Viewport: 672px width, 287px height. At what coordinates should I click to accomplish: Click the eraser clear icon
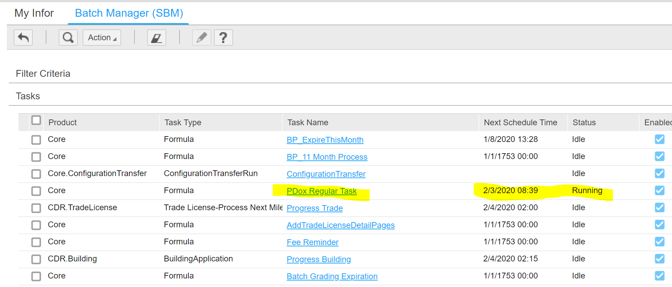[157, 38]
